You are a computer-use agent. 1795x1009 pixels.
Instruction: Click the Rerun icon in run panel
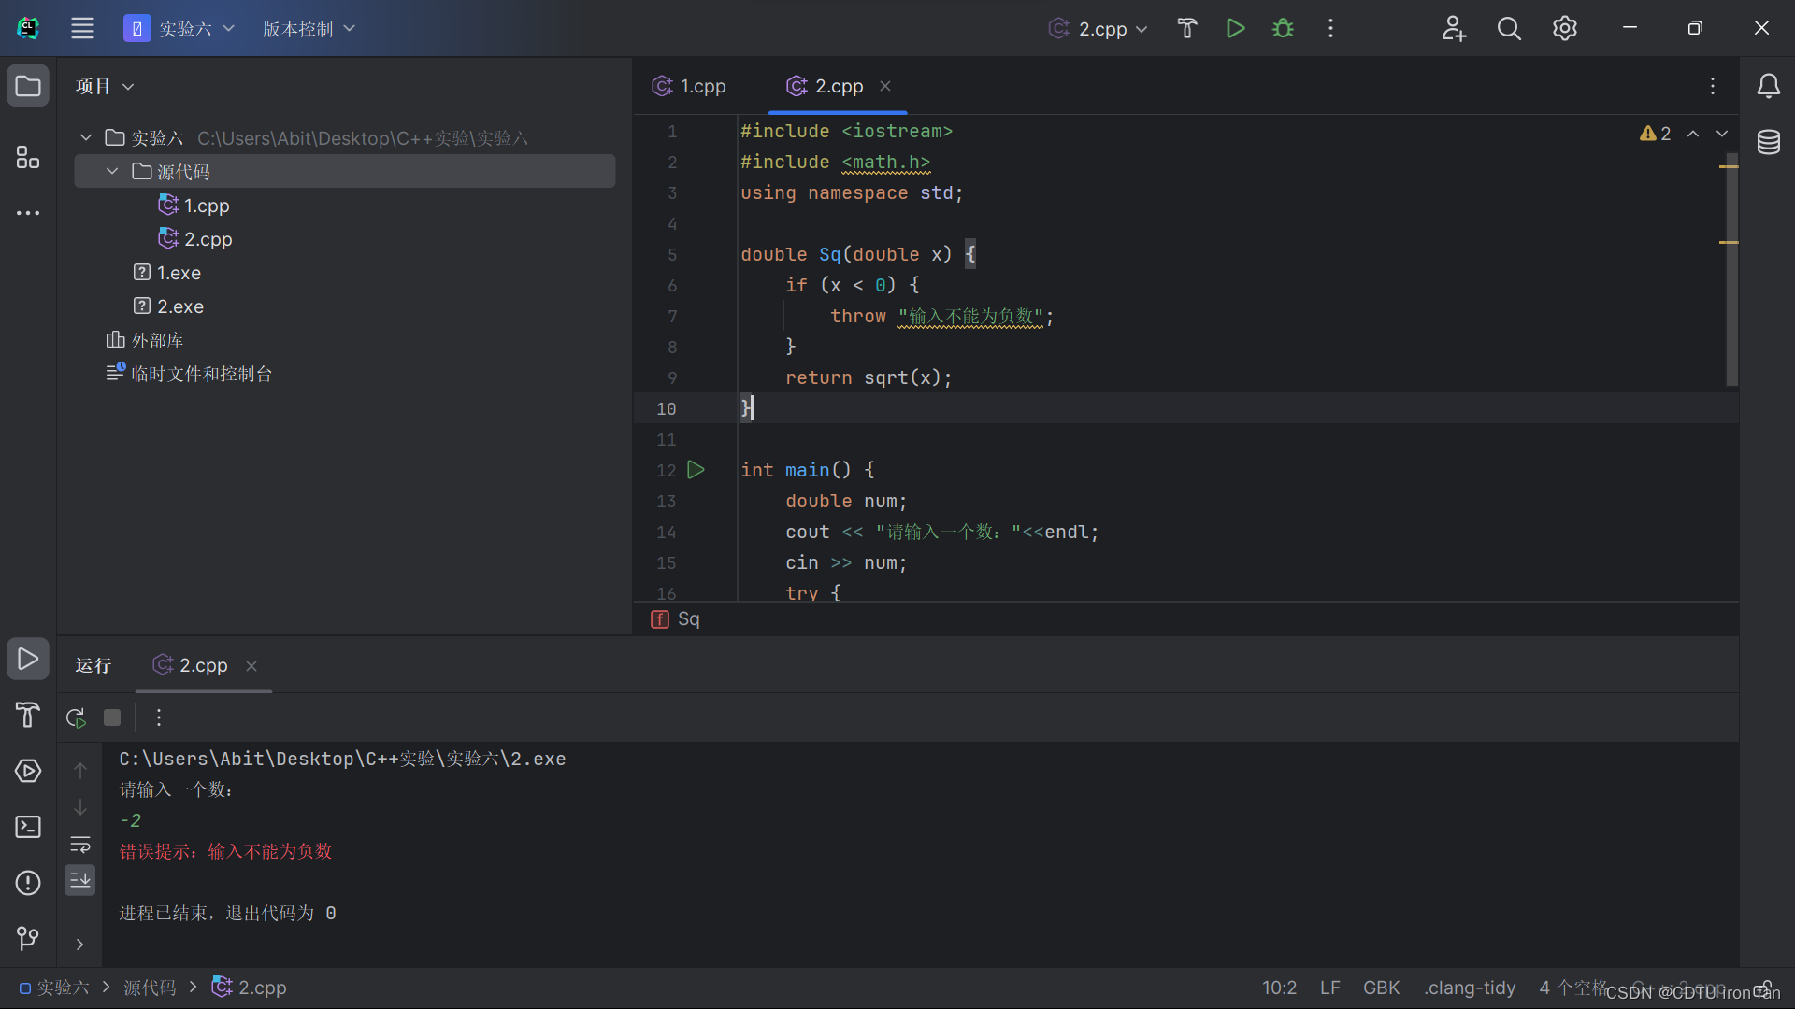point(76,718)
